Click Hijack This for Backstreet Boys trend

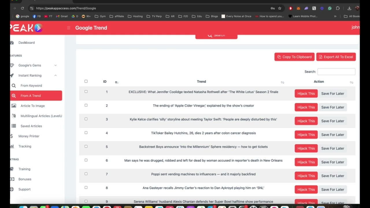pyautogui.click(x=306, y=148)
